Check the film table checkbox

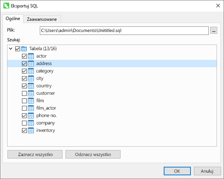(24, 101)
